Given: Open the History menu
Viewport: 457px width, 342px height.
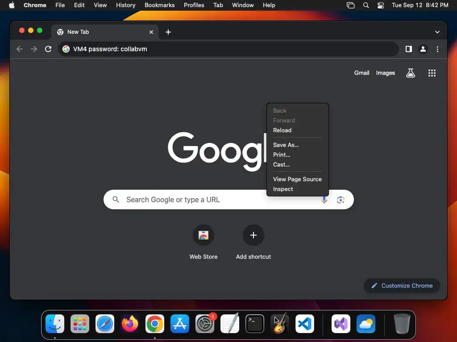Looking at the screenshot, I should pyautogui.click(x=125, y=5).
